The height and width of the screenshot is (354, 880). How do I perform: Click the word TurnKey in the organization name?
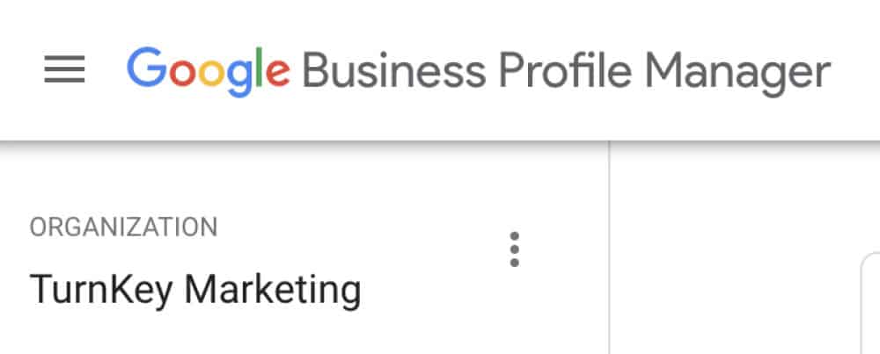pos(101,292)
